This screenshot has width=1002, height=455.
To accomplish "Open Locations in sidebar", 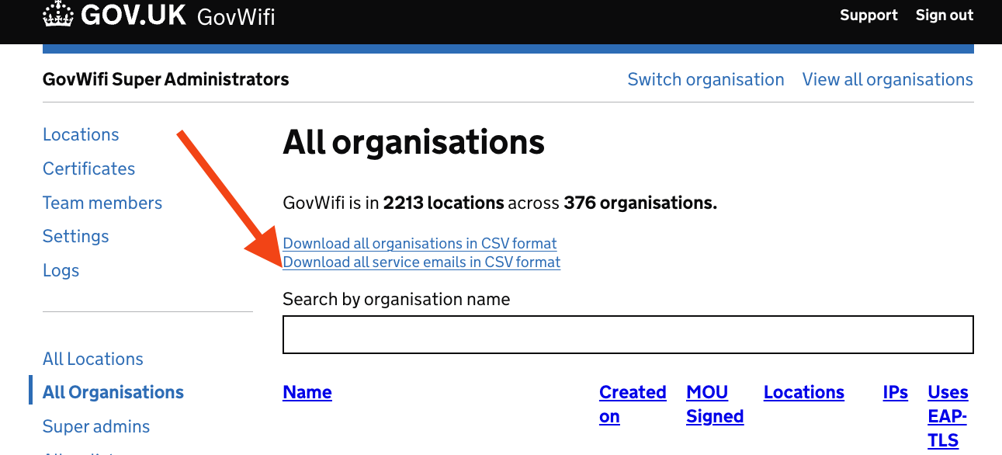I will [x=81, y=134].
